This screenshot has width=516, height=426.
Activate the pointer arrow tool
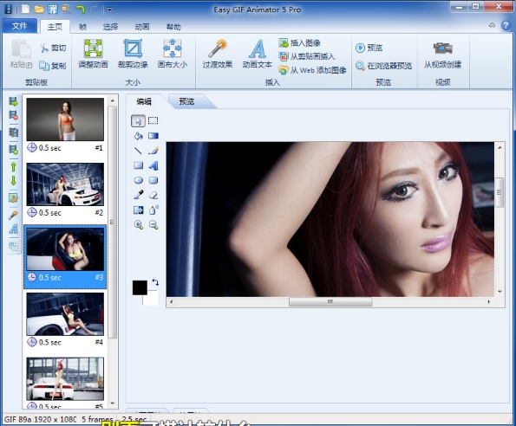point(138,121)
